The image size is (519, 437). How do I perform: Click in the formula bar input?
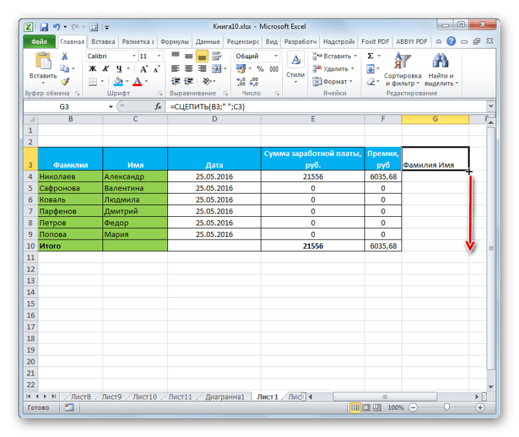(x=327, y=107)
